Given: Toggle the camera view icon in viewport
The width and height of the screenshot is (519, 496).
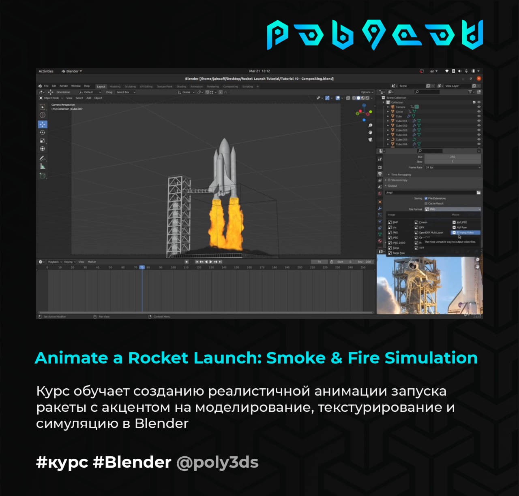Looking at the screenshot, I should click(x=370, y=140).
